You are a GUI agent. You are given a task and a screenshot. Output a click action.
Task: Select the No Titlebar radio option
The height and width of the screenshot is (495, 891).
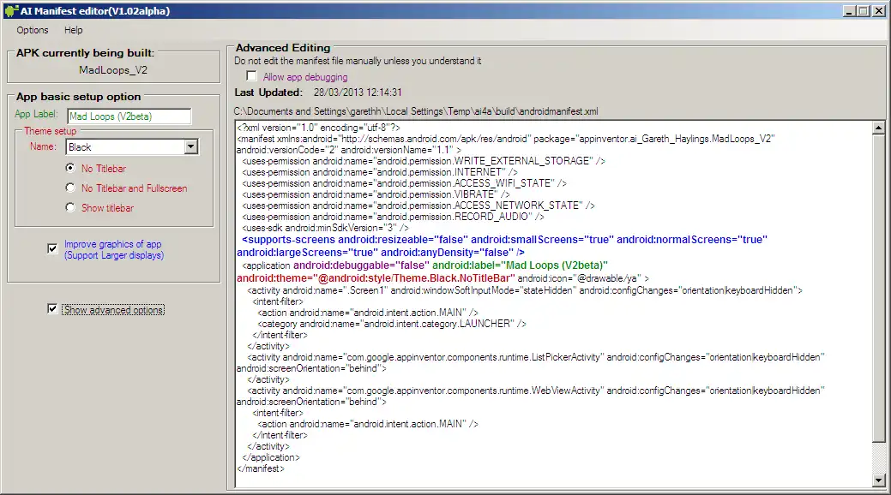pyautogui.click(x=70, y=168)
